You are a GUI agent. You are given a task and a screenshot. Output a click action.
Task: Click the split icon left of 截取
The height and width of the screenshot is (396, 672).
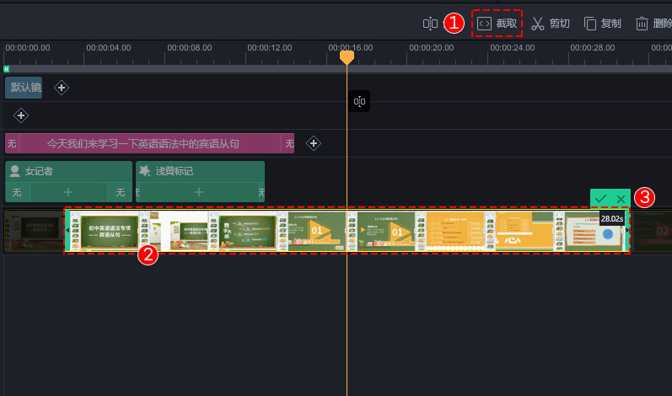point(430,24)
